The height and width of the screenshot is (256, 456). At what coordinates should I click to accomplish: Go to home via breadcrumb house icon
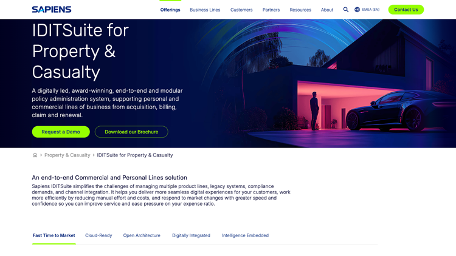tap(35, 155)
